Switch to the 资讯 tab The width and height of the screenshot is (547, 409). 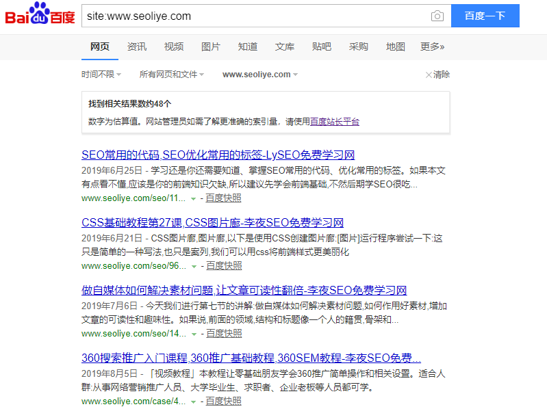click(137, 47)
